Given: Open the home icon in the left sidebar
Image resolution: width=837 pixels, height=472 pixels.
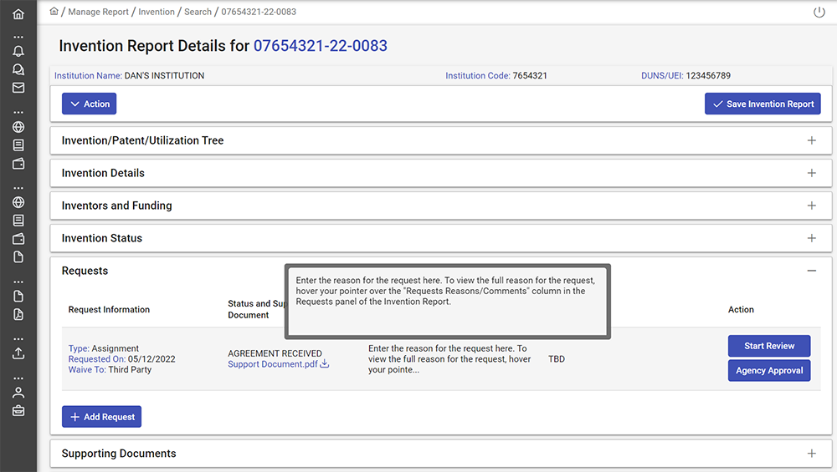Looking at the screenshot, I should click(18, 14).
